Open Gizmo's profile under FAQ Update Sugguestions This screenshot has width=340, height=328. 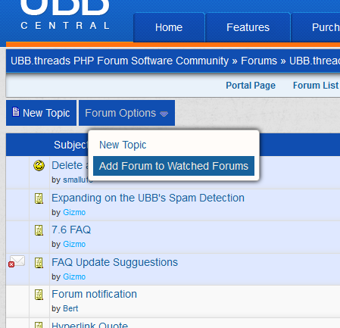(x=74, y=276)
